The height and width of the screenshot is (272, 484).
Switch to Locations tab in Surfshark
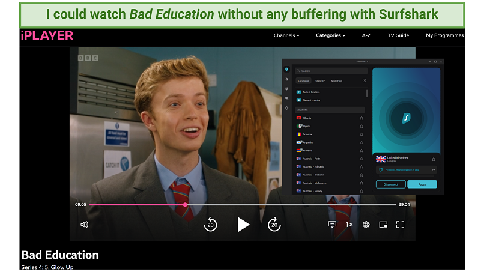tap(303, 81)
